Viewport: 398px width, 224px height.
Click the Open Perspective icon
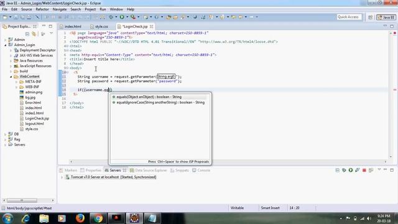click(371, 17)
